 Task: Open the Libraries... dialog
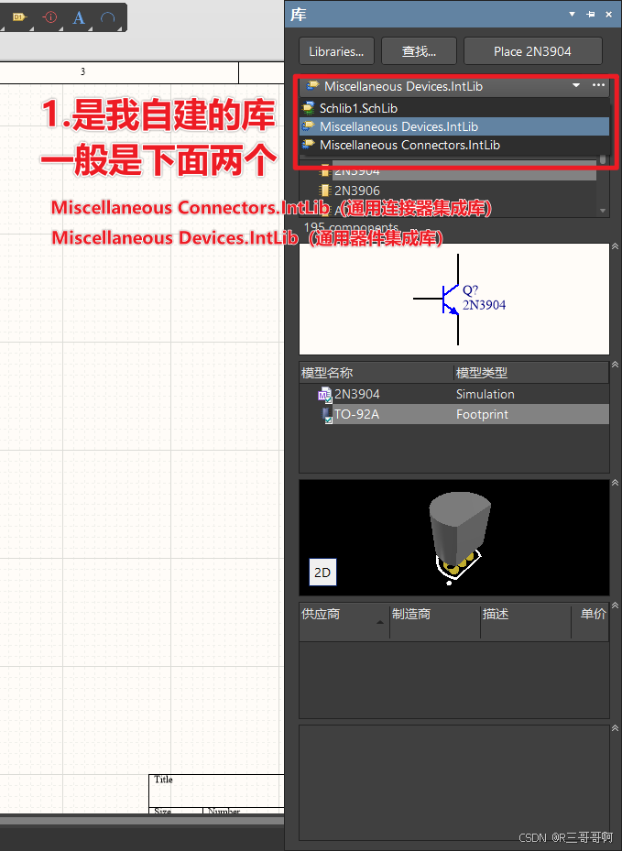click(x=336, y=51)
